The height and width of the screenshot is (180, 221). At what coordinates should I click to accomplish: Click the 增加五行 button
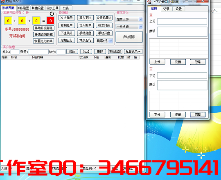pyautogui.click(x=67, y=40)
